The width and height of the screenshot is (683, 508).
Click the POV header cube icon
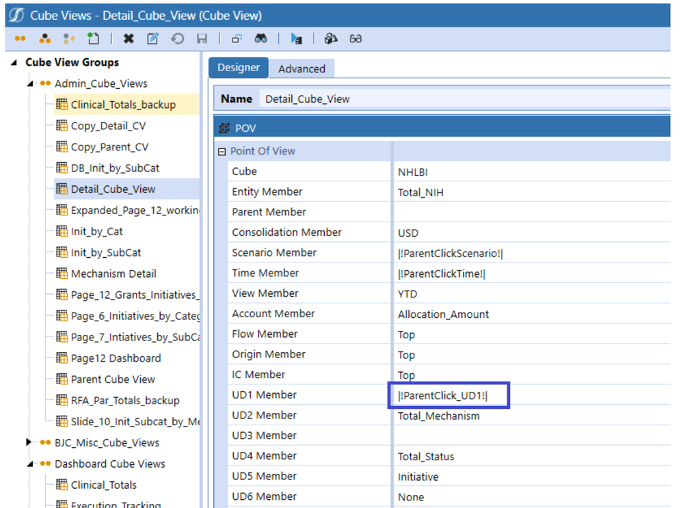pos(224,128)
